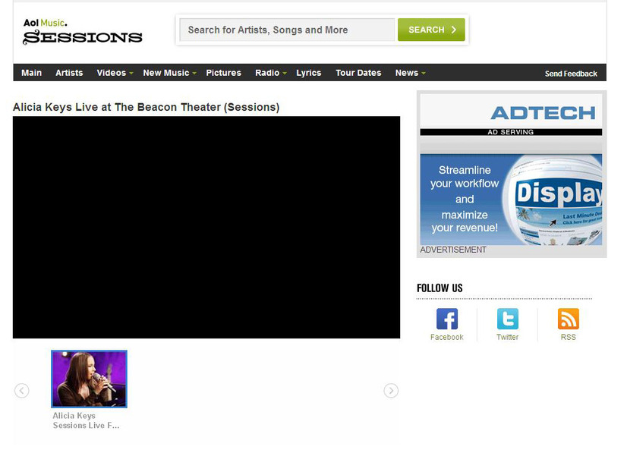
Task: Open the Twitter follow icon
Action: [x=507, y=319]
